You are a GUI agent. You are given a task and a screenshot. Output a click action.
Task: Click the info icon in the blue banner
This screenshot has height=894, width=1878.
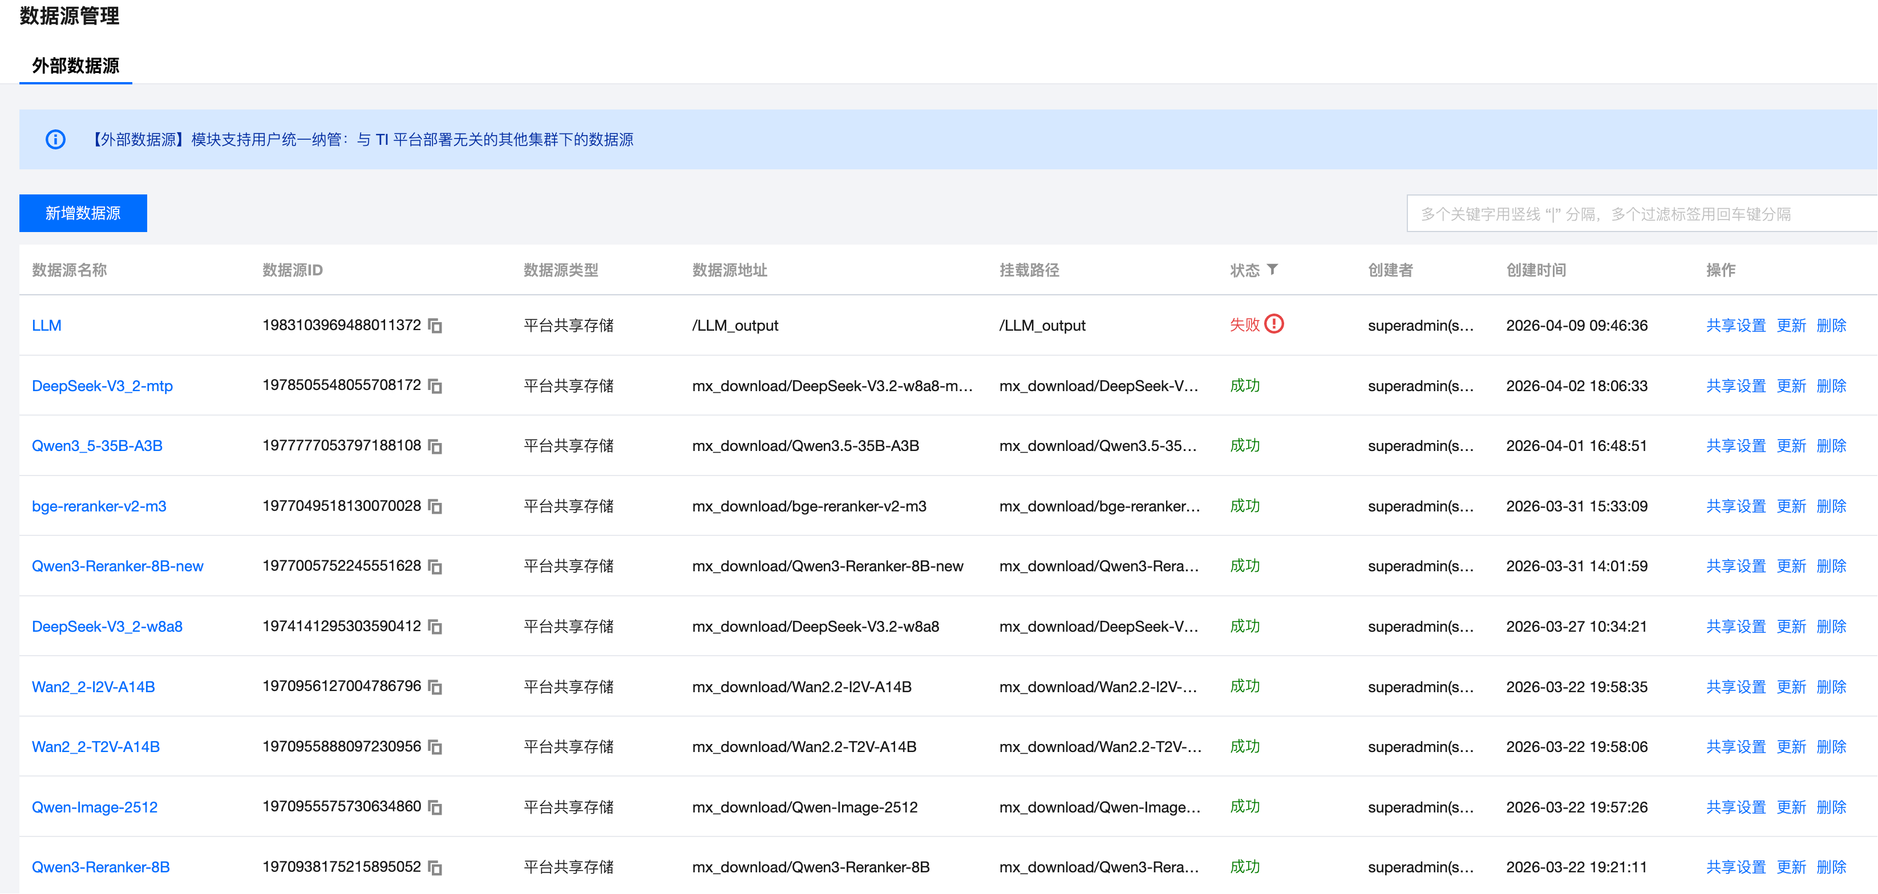pyautogui.click(x=55, y=139)
